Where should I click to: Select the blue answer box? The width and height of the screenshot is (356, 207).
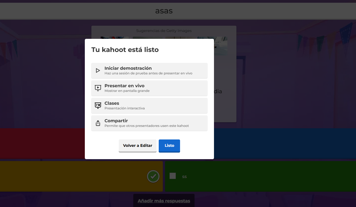tap(285, 144)
